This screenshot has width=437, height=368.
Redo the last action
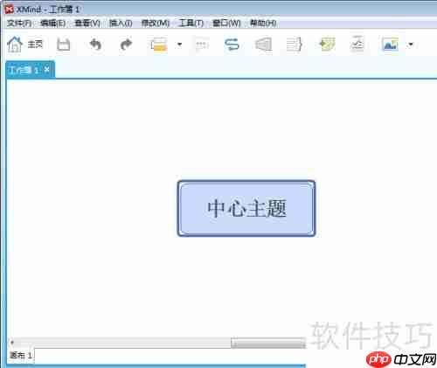pyautogui.click(x=126, y=45)
